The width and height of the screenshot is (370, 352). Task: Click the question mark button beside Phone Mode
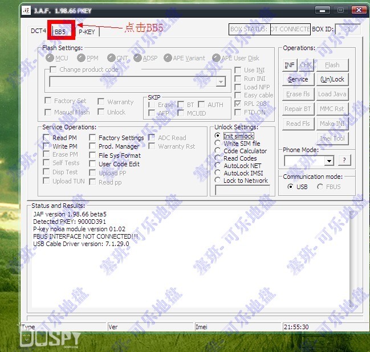tap(345, 161)
